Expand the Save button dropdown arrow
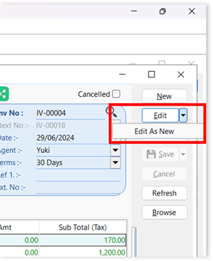 click(183, 154)
